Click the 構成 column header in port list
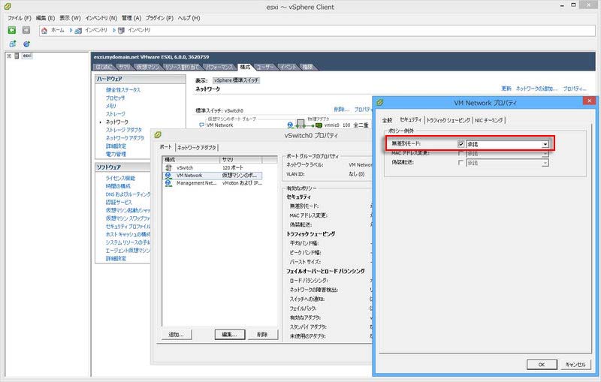The height and width of the screenshot is (382, 601). point(191,159)
